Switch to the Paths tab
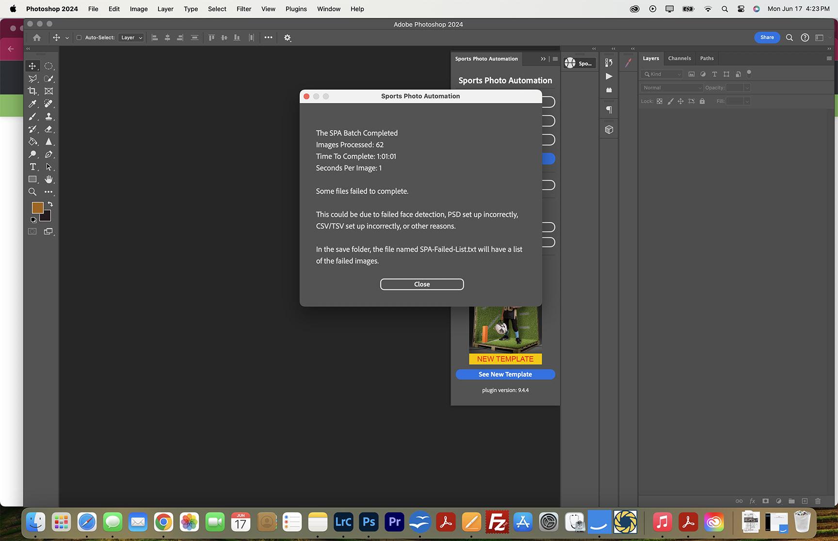 pyautogui.click(x=707, y=58)
